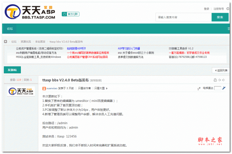Open the 一个用asp编写的简单数据库应用程序 link
Viewport: 232px width, 154px height.
tap(88, 53)
